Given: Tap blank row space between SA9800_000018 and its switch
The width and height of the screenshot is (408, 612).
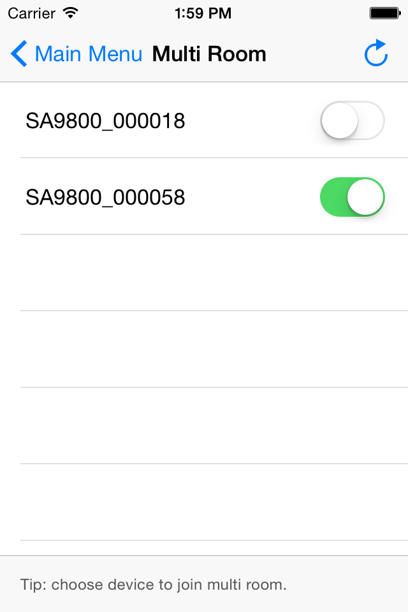Looking at the screenshot, I should click(252, 120).
